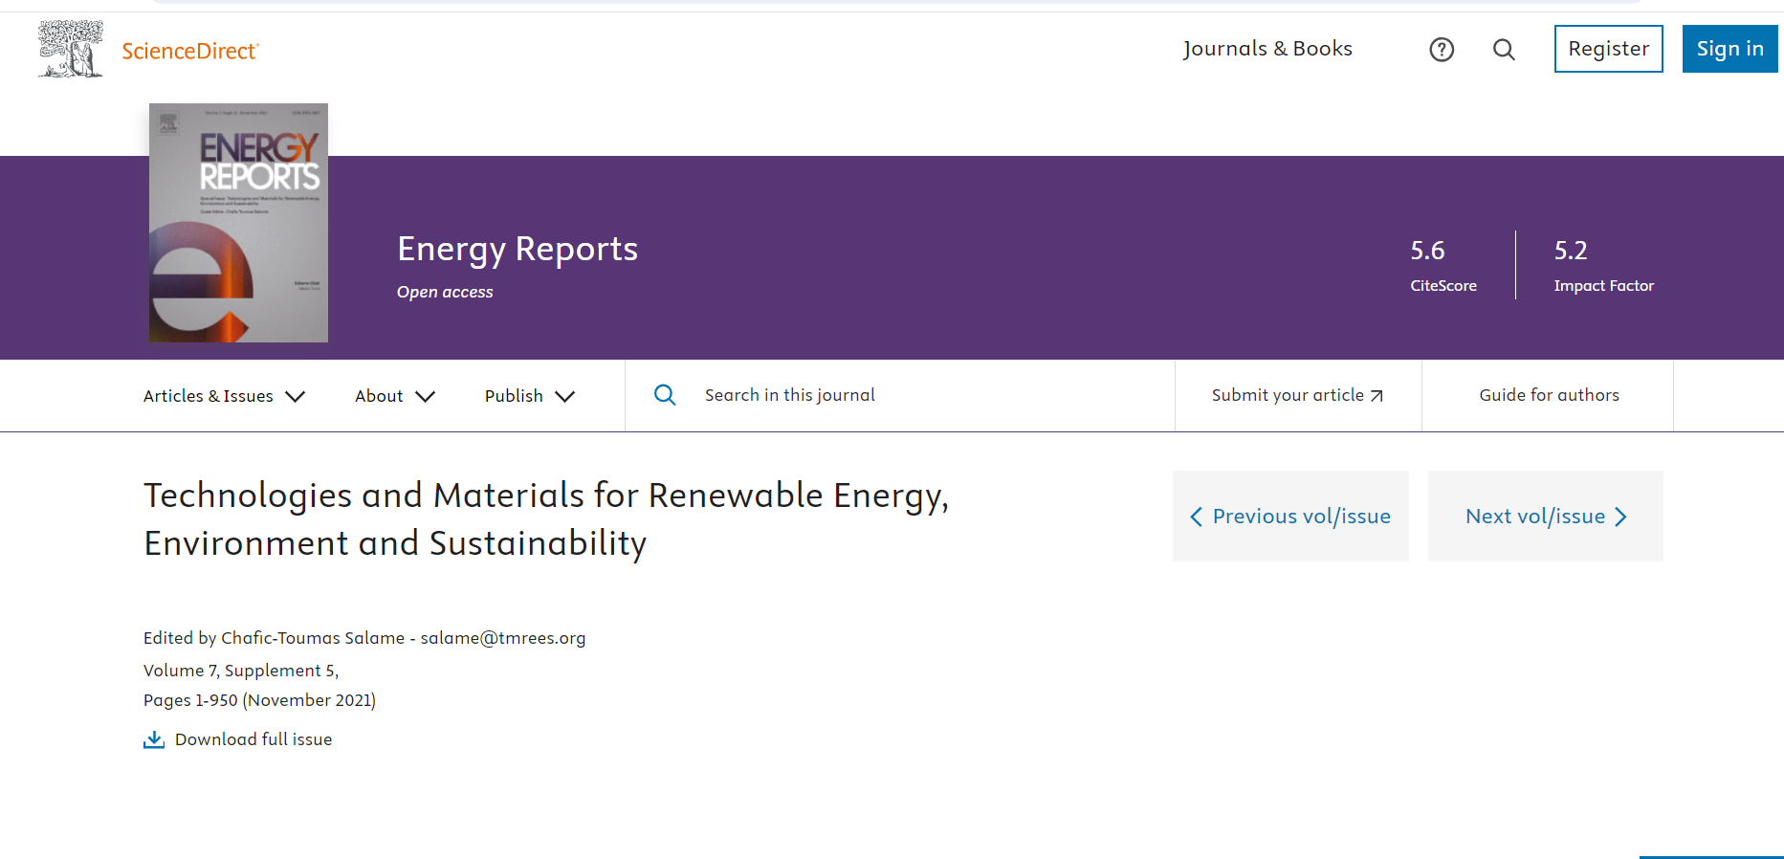Expand the Articles & Issues menu
Viewport: 1784px width, 859px height.
(224, 396)
